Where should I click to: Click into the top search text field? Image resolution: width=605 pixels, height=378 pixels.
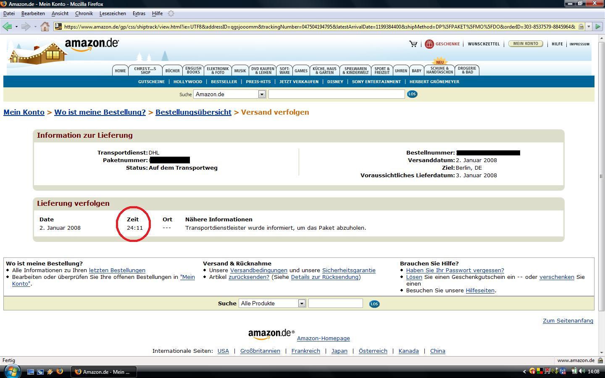tap(337, 94)
